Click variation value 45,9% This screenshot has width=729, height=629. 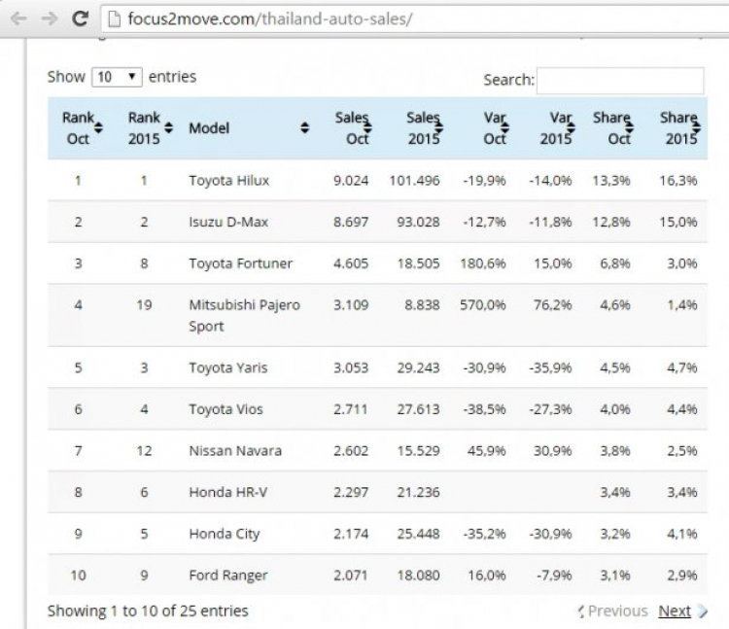[486, 450]
